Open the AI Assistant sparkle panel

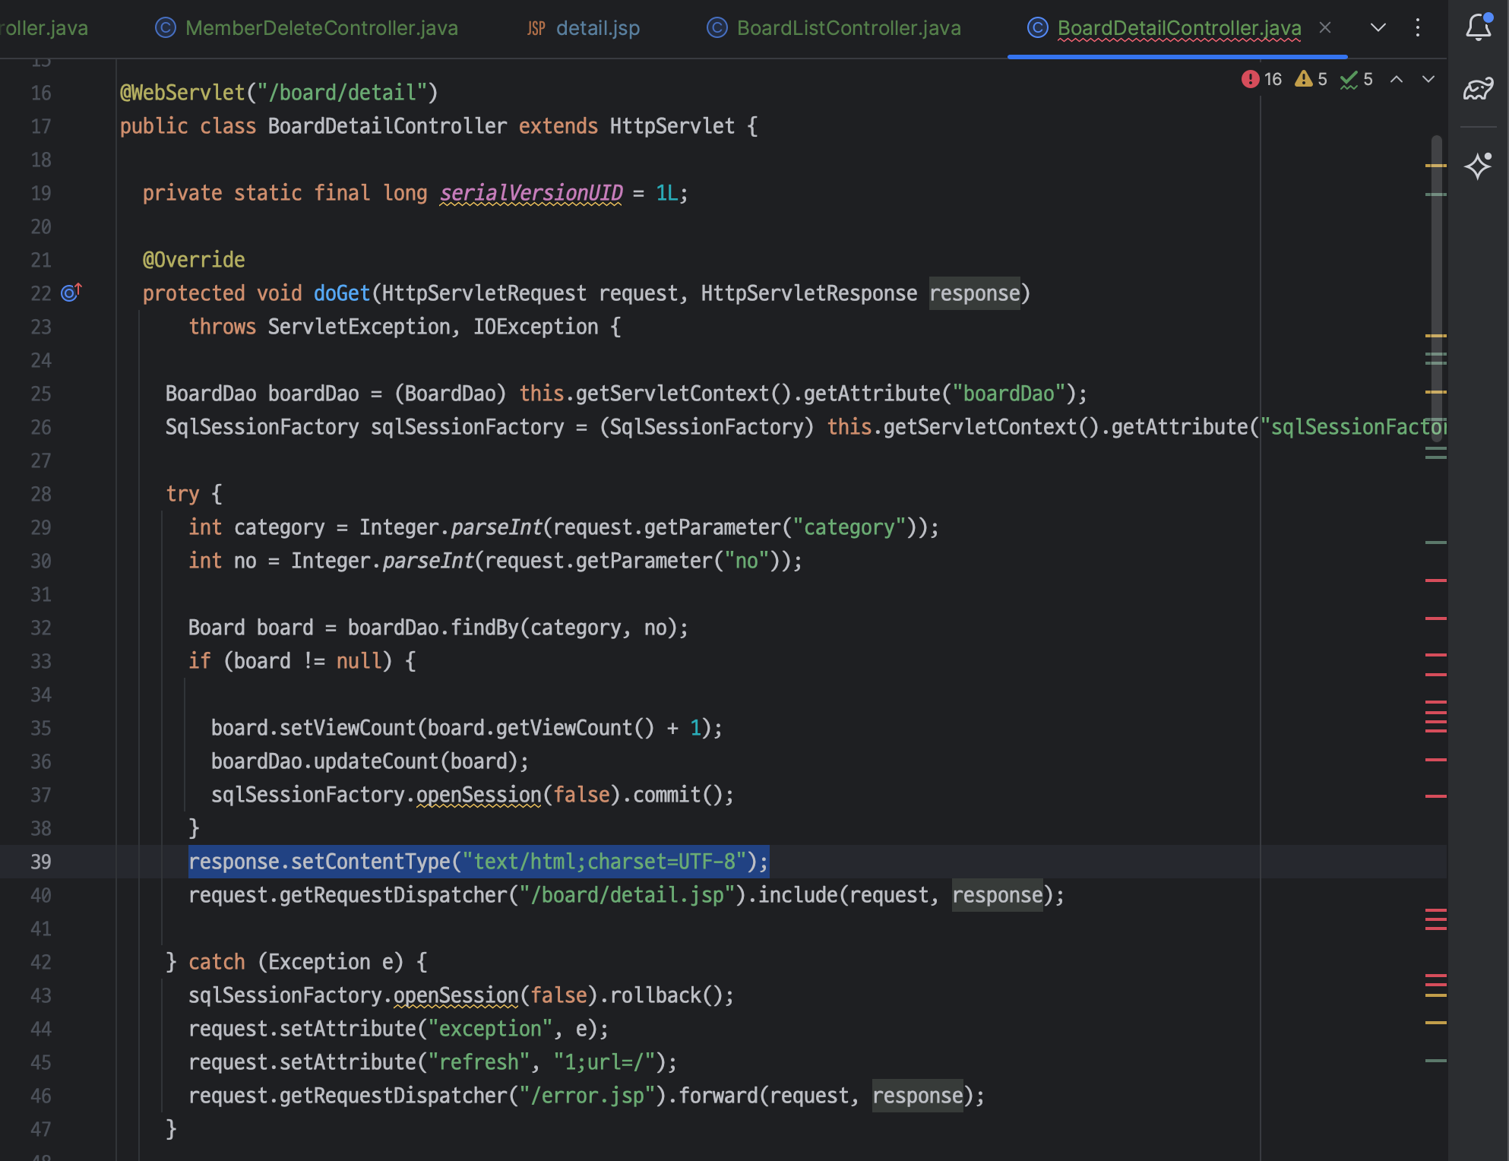pyautogui.click(x=1479, y=166)
